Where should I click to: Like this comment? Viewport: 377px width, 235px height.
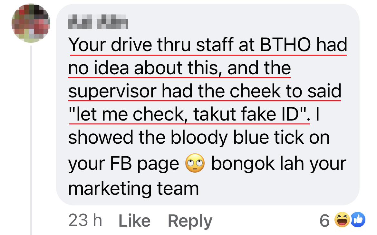point(134,221)
